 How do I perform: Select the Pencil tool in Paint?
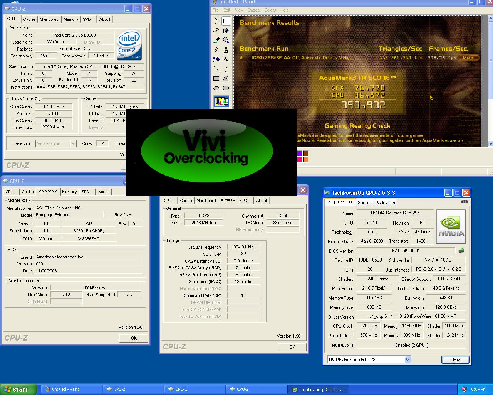(x=216, y=50)
